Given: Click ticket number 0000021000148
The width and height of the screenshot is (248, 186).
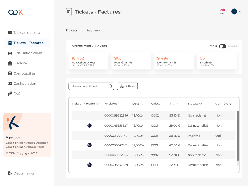Looking at the screenshot, I should 116,136.
